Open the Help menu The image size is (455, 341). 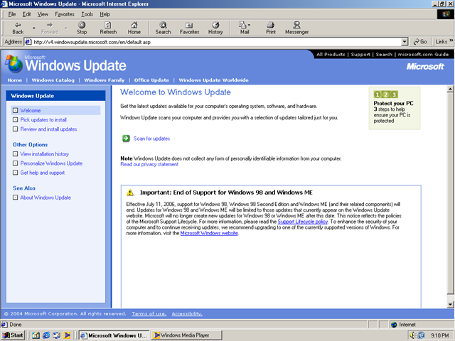(x=105, y=14)
